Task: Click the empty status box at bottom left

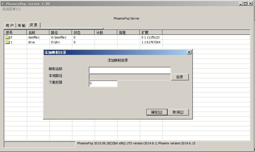Action: (40, 145)
